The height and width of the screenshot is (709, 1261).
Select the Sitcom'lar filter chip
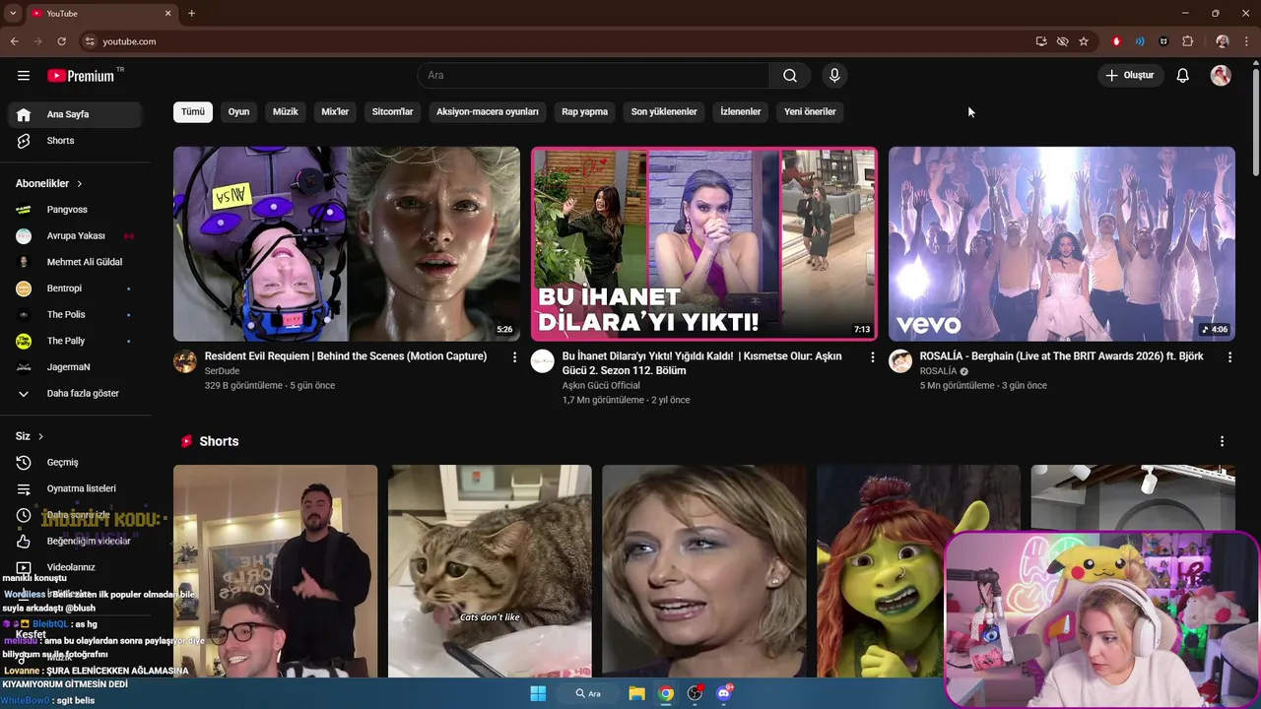(x=392, y=112)
